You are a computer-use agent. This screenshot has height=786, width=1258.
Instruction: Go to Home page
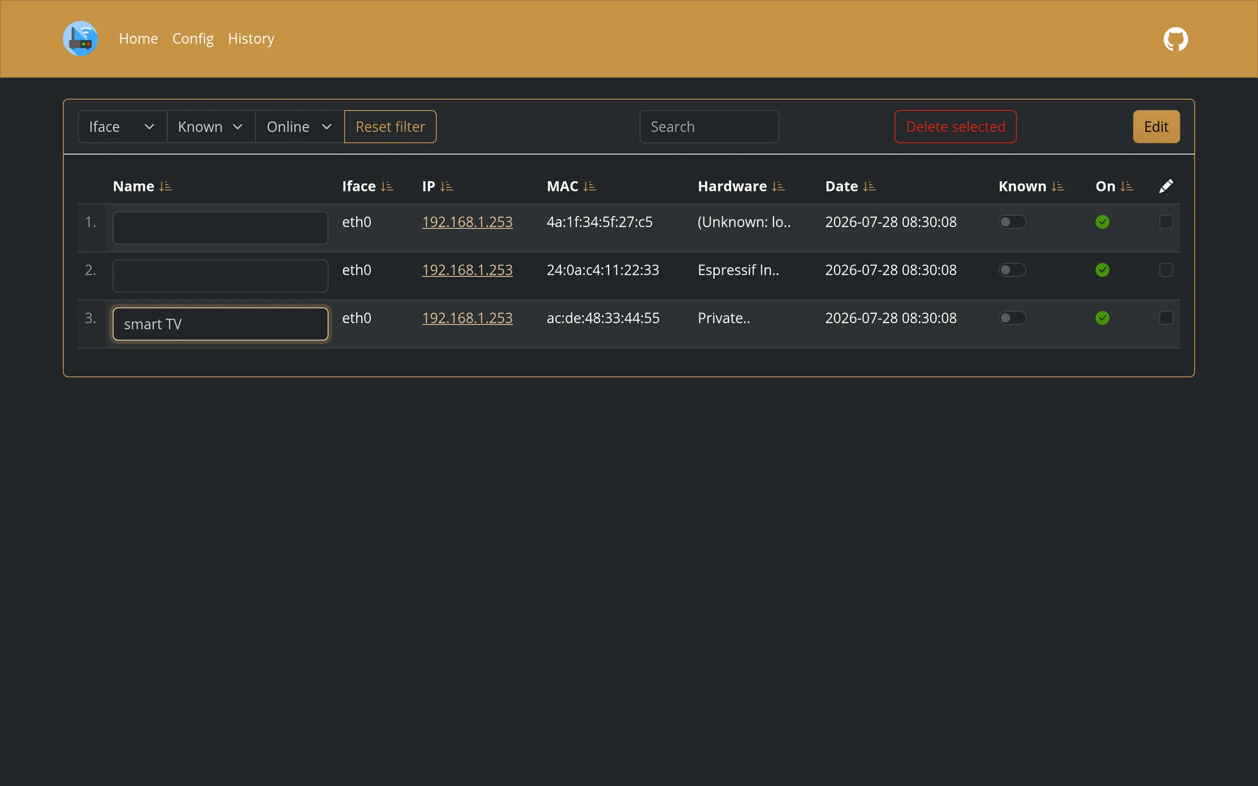click(138, 39)
